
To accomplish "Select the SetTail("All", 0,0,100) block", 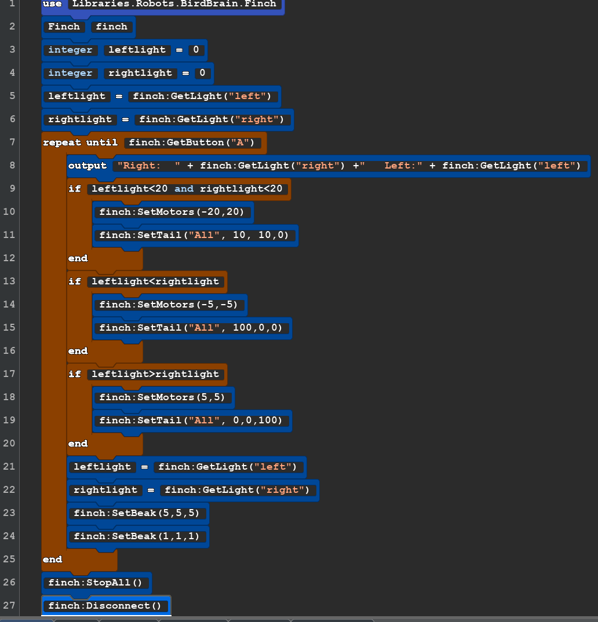I will pyautogui.click(x=191, y=420).
